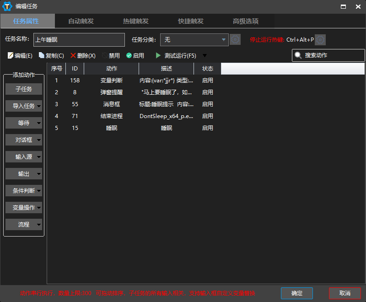Open the task category (任务分类) dropdown
The image size is (366, 302).
pos(224,40)
